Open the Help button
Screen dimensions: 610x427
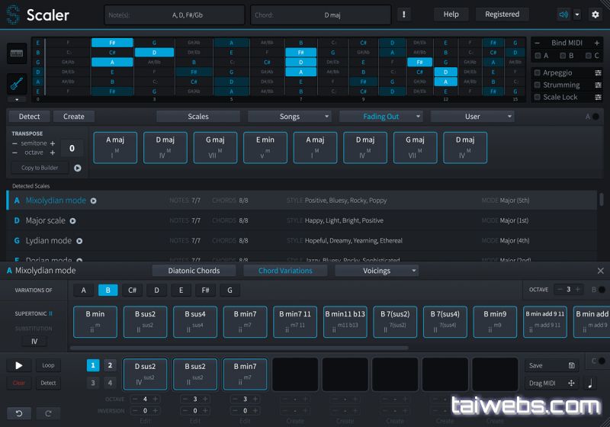[451, 14]
